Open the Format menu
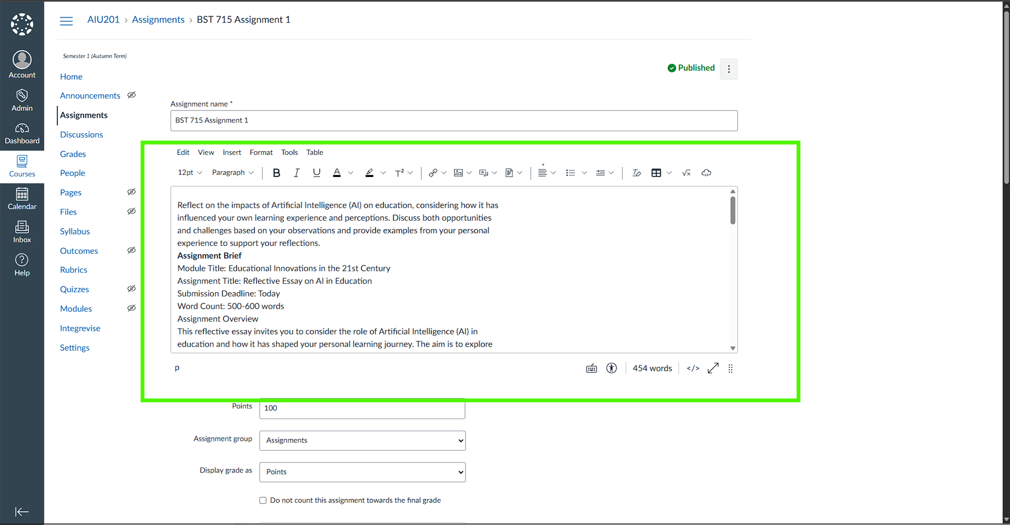This screenshot has width=1010, height=525. point(261,153)
